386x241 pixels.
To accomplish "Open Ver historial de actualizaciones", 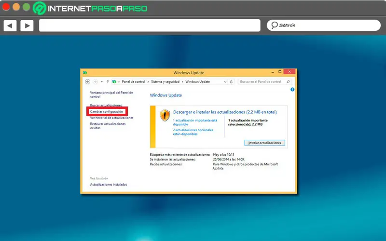I will tap(111, 118).
